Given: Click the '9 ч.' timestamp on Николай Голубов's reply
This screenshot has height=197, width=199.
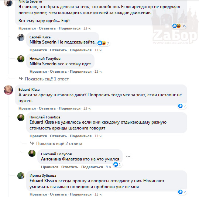Looking at the screenshot, I should coord(109,167).
